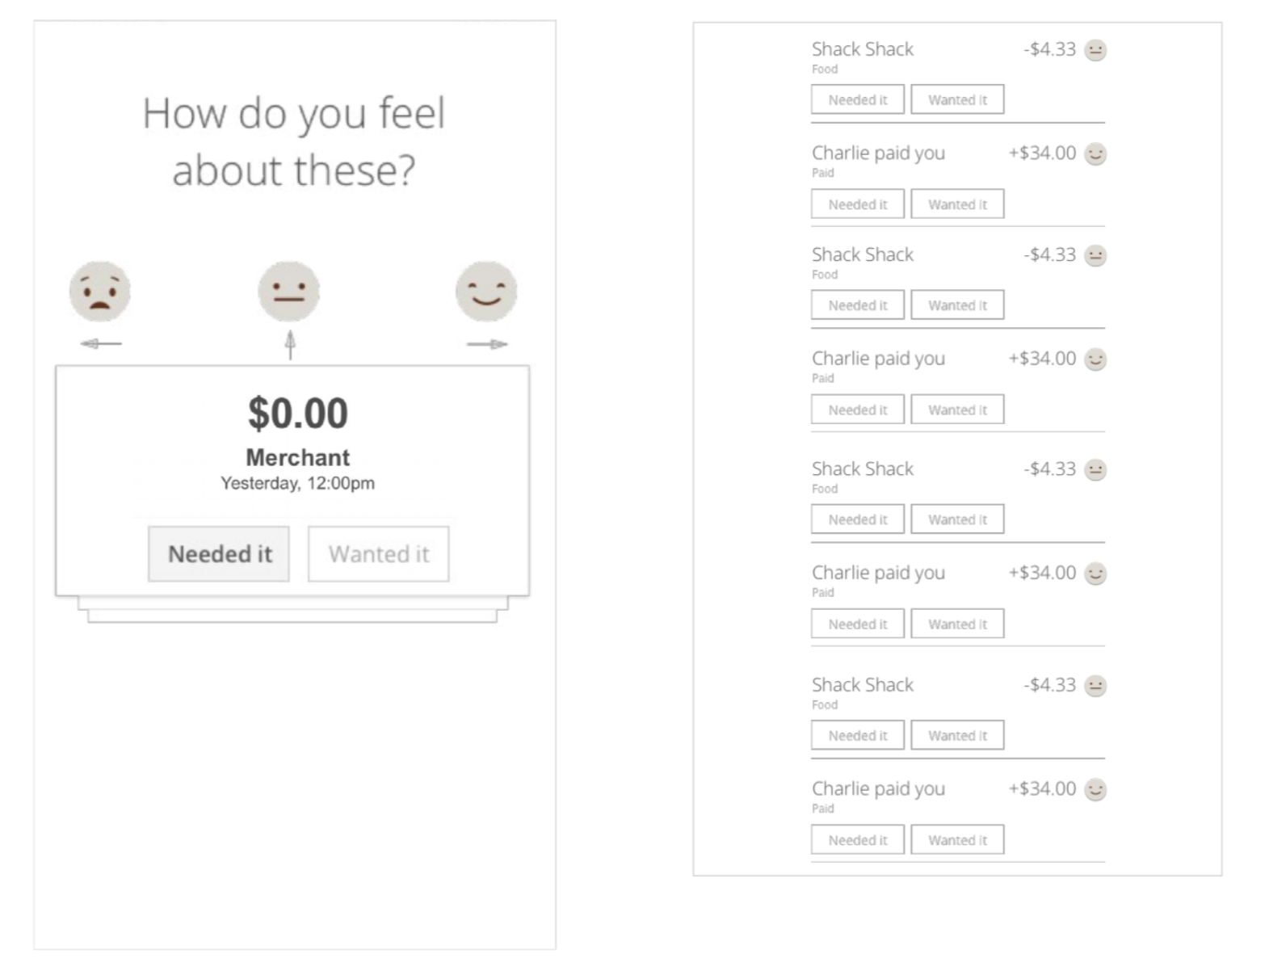This screenshot has width=1286, height=971.
Task: Click the $0.00 Merchant transaction card
Action: (x=292, y=481)
